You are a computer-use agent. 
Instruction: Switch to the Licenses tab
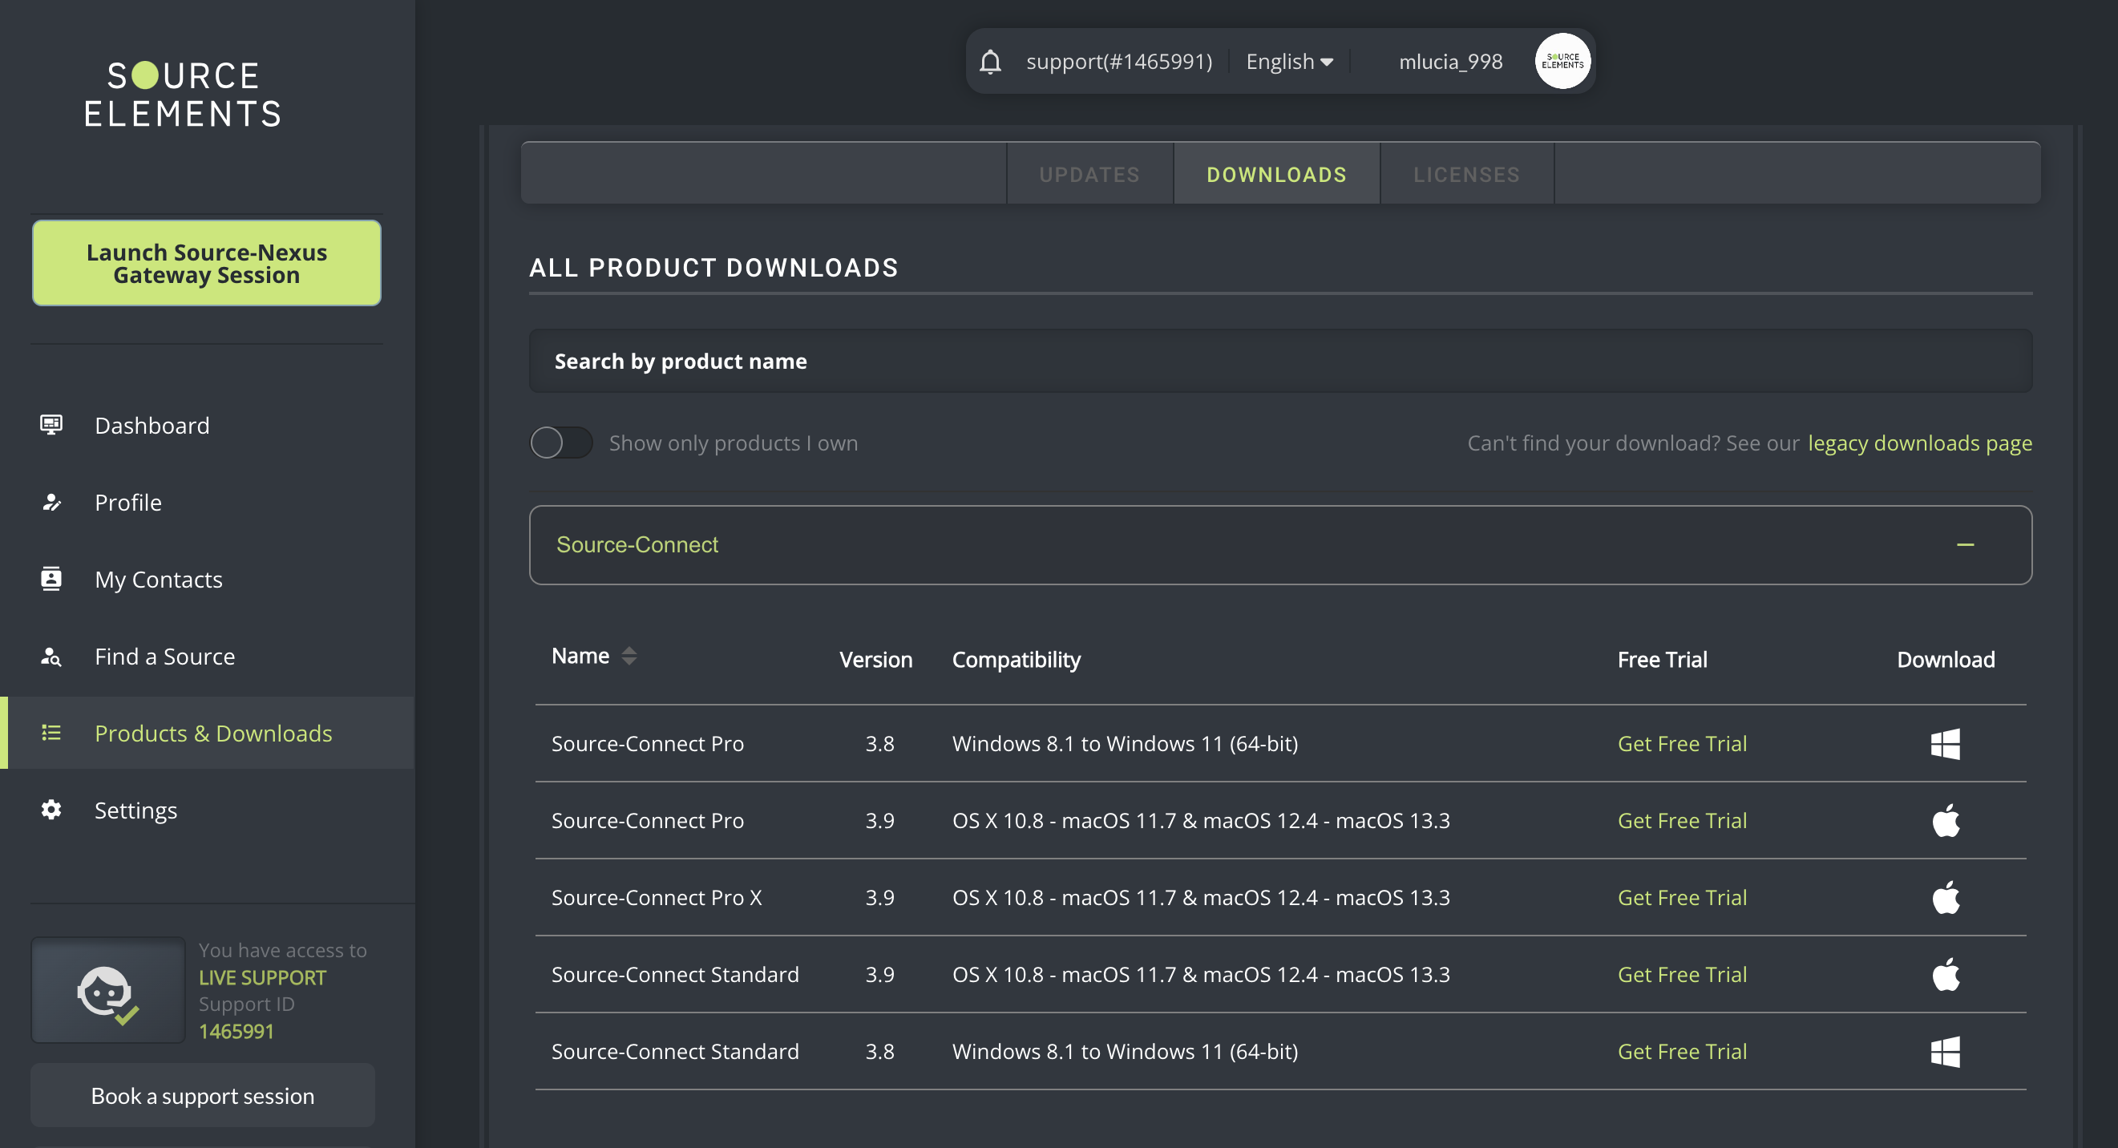tap(1466, 174)
